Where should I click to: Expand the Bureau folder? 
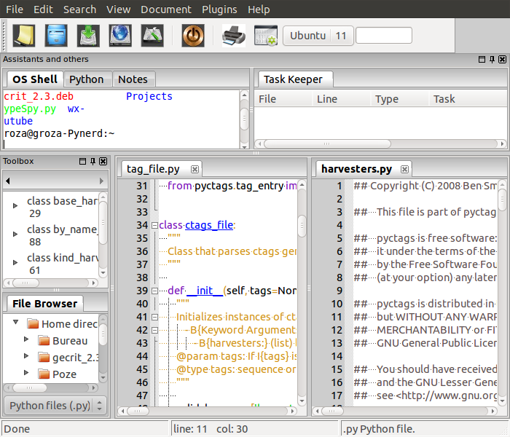pos(26,339)
